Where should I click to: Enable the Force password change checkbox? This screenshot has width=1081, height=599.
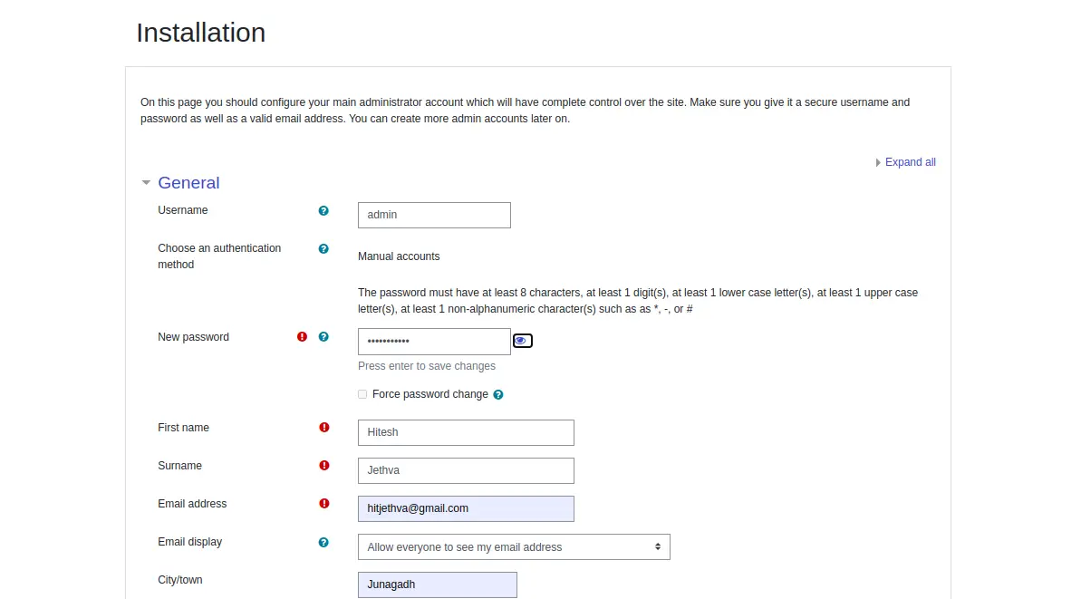click(362, 394)
